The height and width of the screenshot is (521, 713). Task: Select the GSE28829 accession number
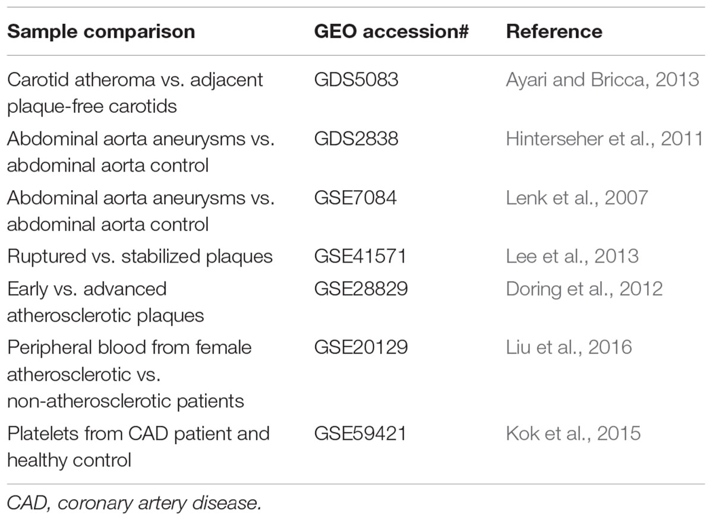361,288
